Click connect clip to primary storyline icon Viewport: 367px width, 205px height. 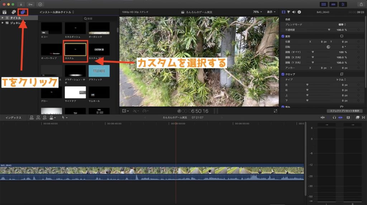[x=32, y=118]
